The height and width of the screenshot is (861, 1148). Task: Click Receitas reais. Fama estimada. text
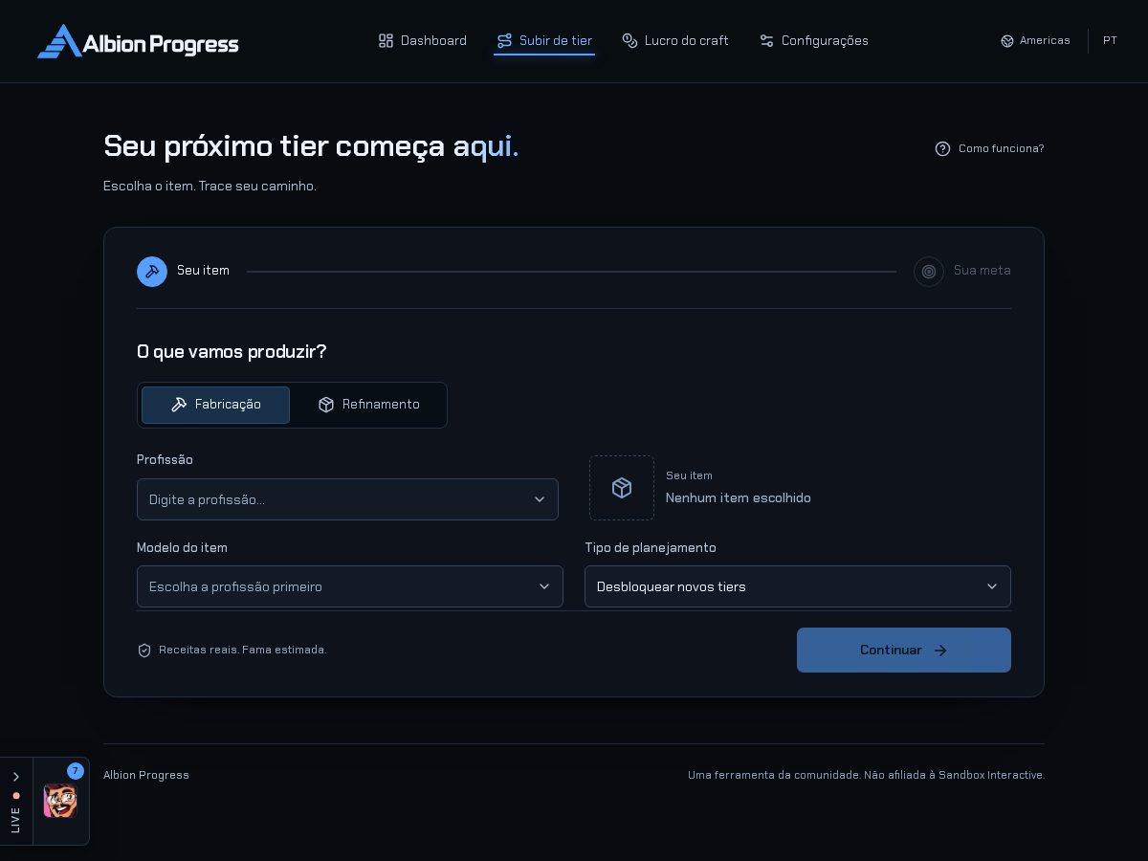[243, 650]
